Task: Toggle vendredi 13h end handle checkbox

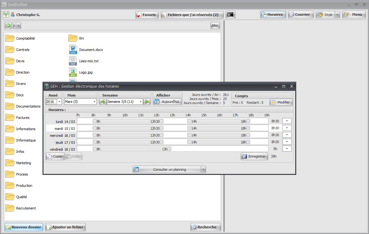Action: coord(170,149)
